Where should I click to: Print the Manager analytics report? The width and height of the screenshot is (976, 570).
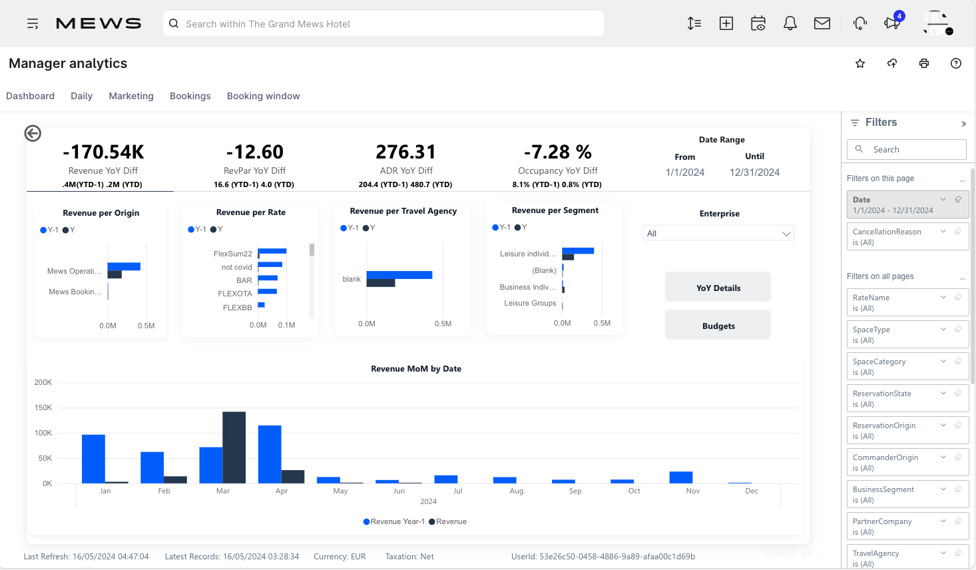pyautogui.click(x=924, y=63)
